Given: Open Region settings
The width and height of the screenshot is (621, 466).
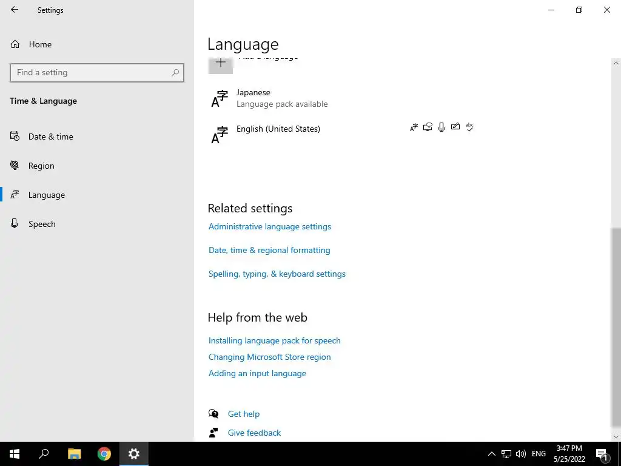Looking at the screenshot, I should [41, 166].
